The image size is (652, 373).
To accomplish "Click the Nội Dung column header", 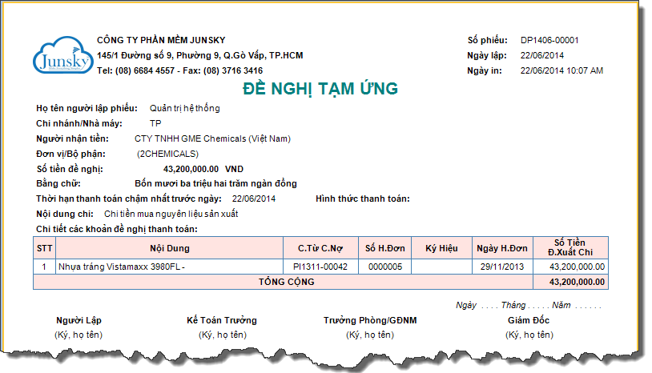I will 169,248.
